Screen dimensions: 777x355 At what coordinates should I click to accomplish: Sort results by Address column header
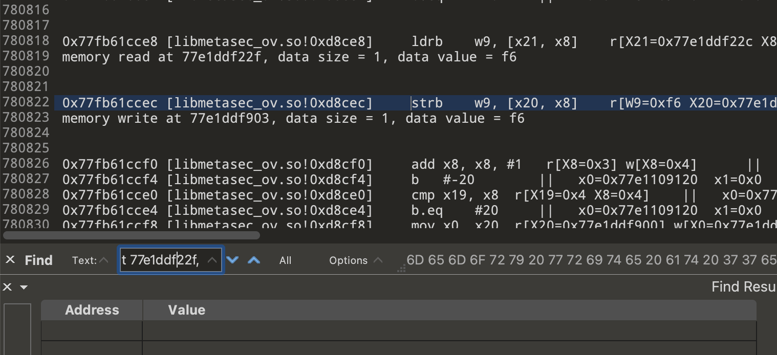pyautogui.click(x=92, y=310)
